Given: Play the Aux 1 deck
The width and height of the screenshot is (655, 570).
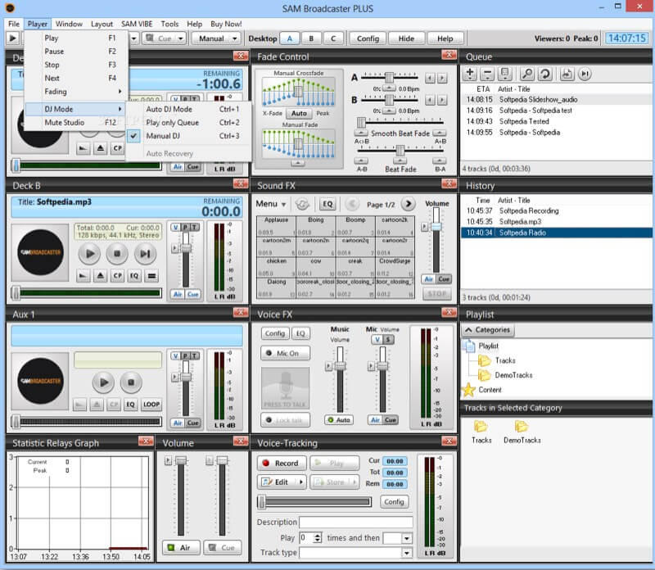Looking at the screenshot, I should coord(103,382).
